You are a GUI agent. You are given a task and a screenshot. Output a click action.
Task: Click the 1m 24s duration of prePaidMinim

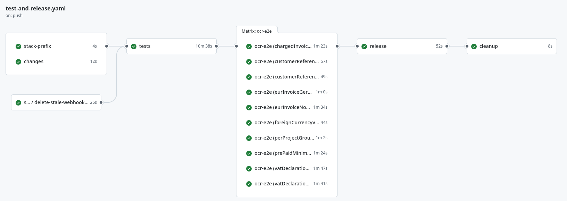pos(320,153)
